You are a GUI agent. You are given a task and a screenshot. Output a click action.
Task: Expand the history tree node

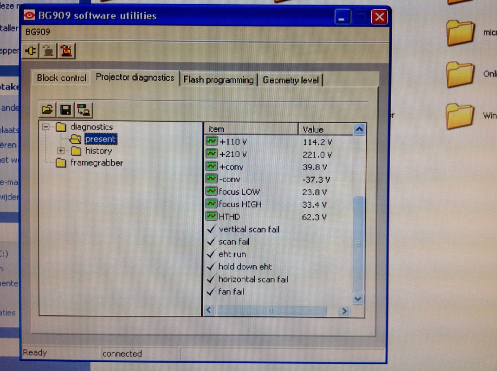pos(61,151)
